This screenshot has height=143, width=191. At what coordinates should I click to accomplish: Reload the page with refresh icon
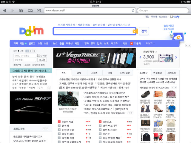[133, 11]
